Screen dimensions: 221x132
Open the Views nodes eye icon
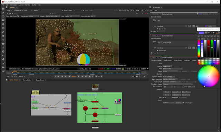3,55
